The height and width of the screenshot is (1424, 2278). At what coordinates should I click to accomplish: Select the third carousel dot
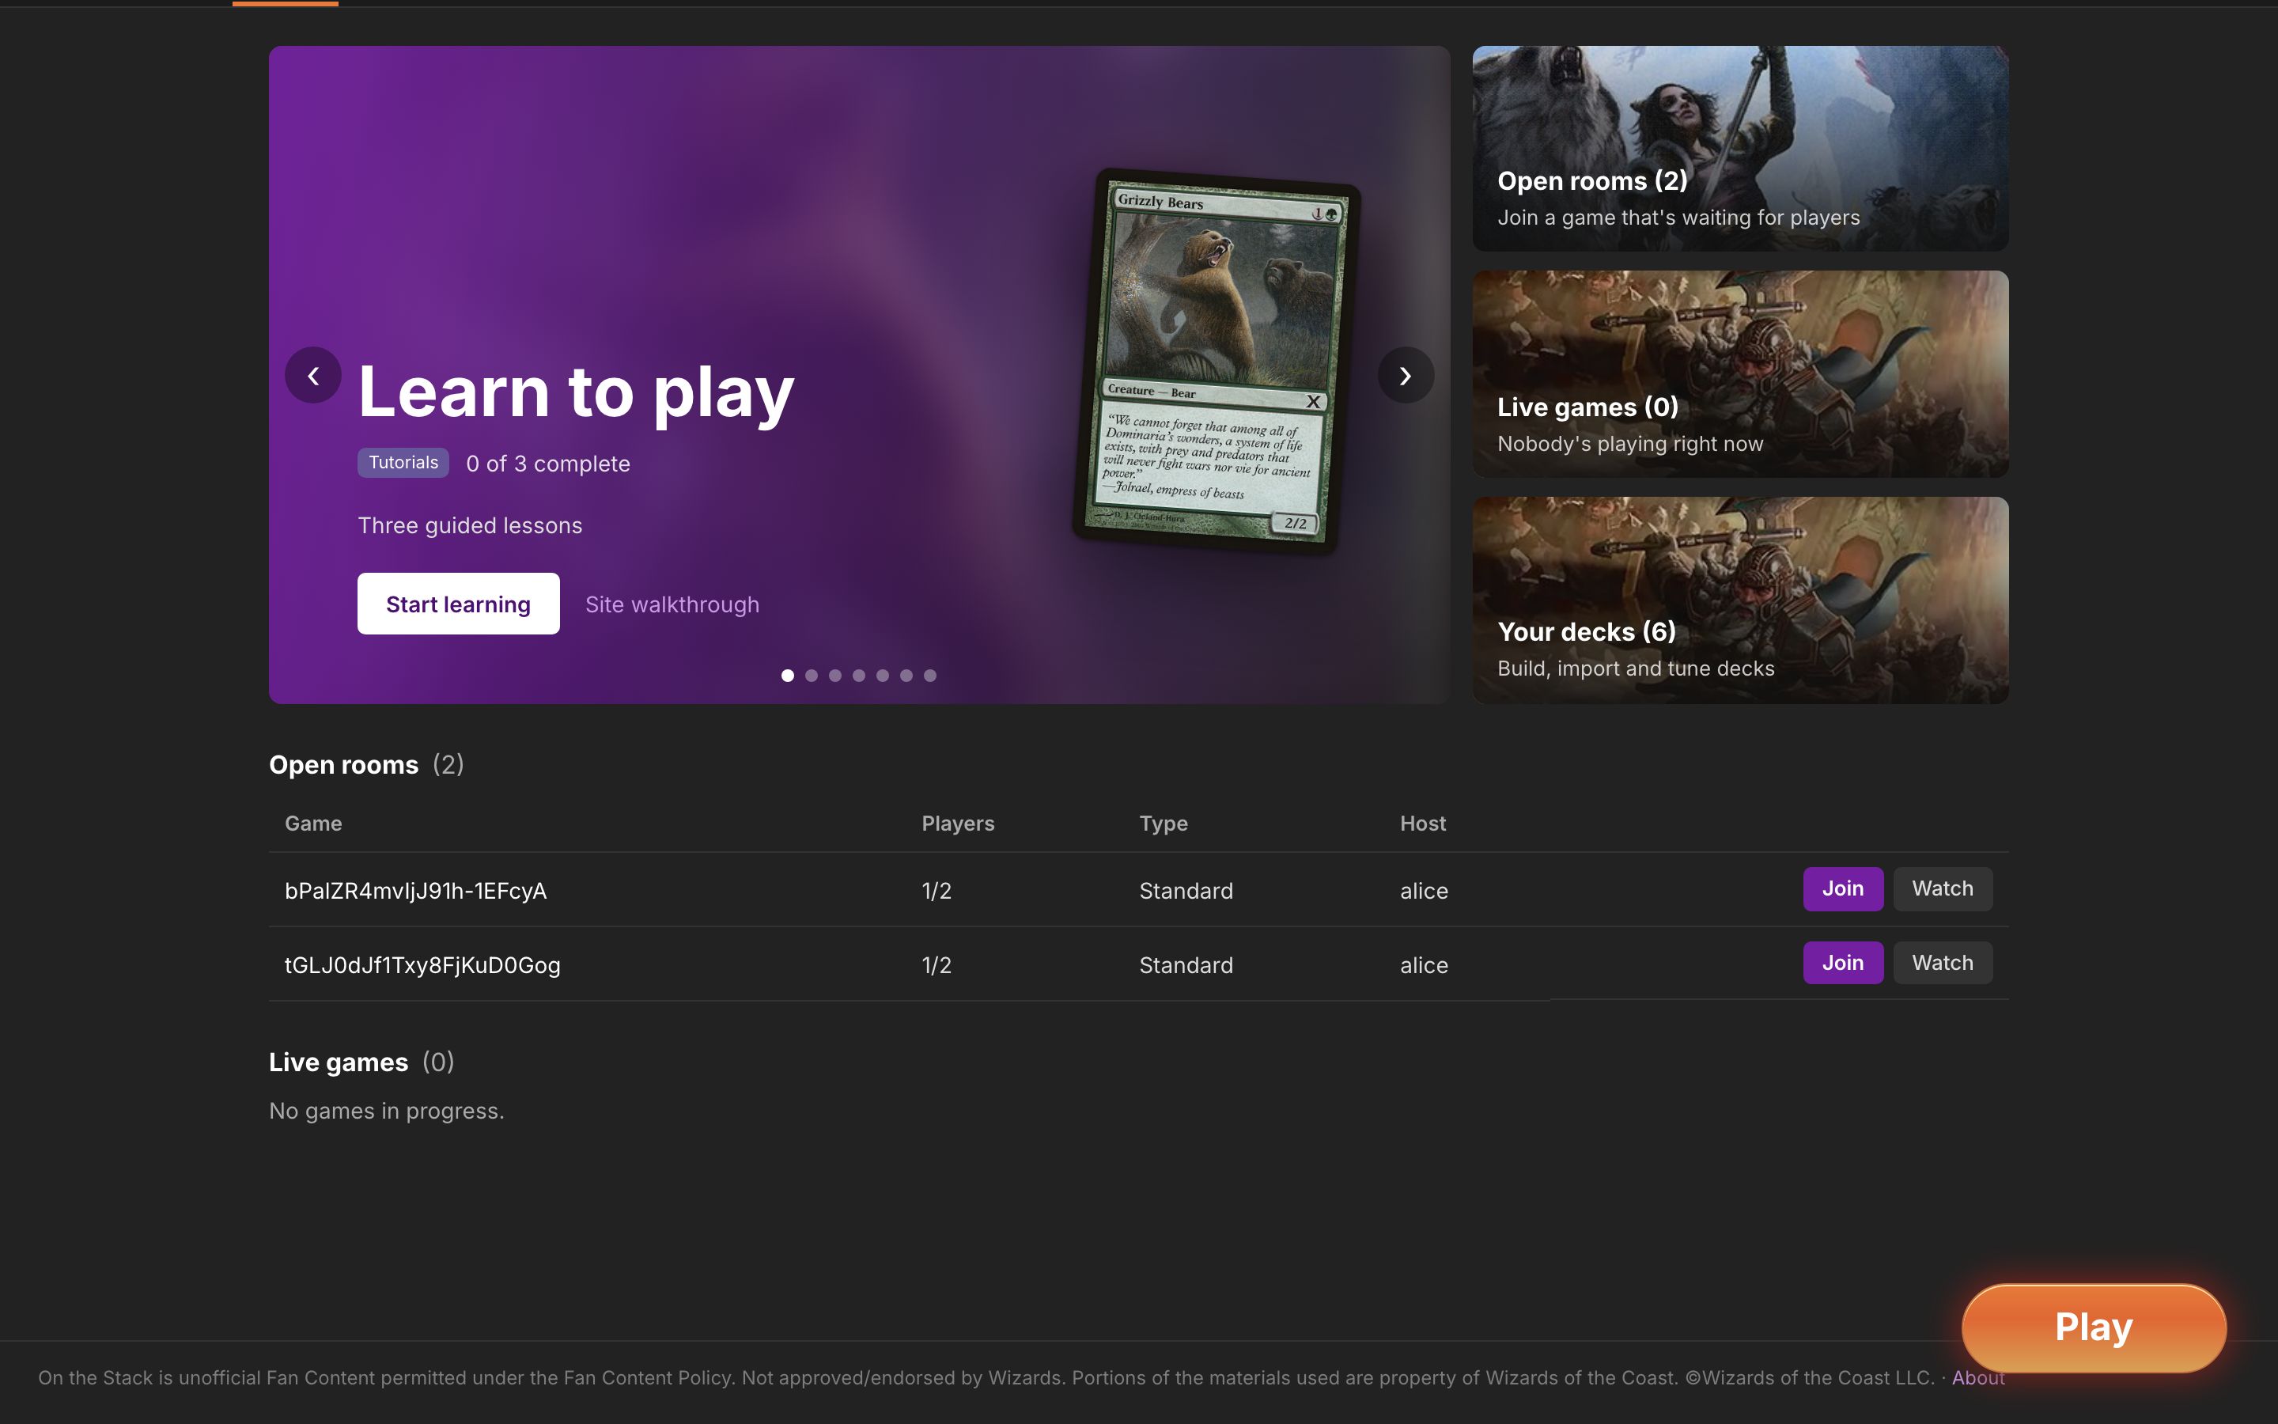coord(835,676)
